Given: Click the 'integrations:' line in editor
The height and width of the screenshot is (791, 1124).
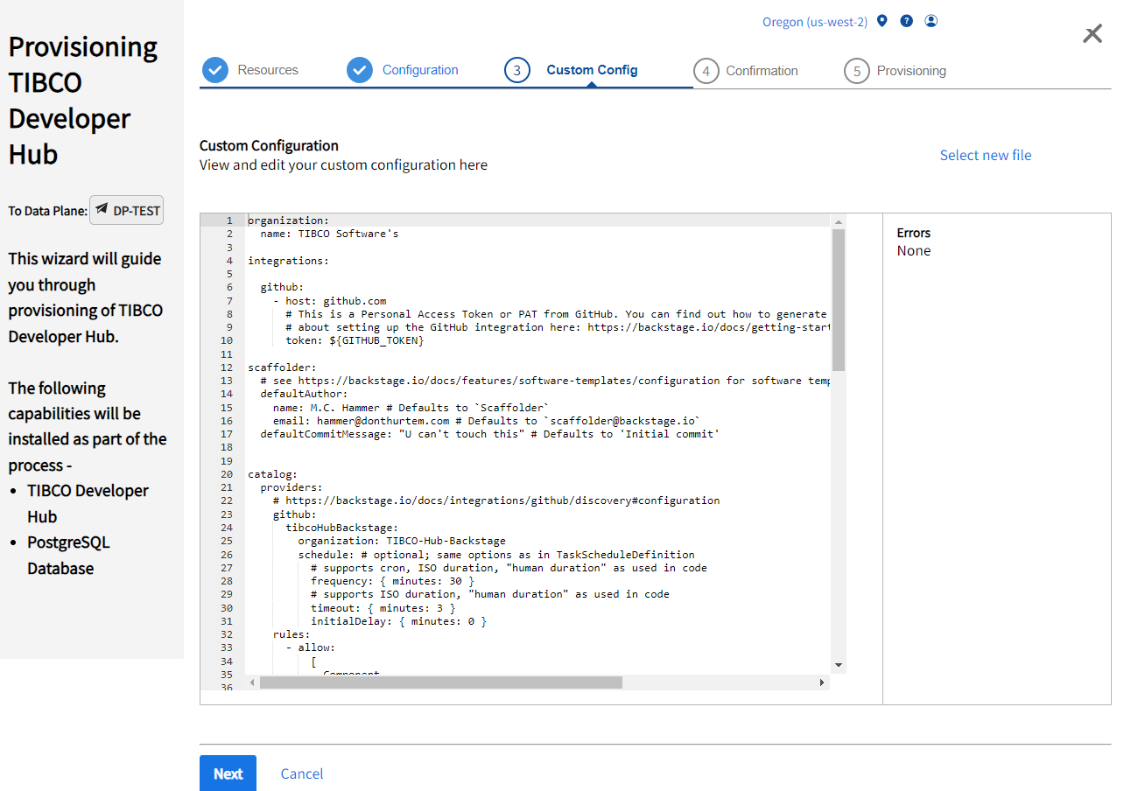Looking at the screenshot, I should [289, 261].
